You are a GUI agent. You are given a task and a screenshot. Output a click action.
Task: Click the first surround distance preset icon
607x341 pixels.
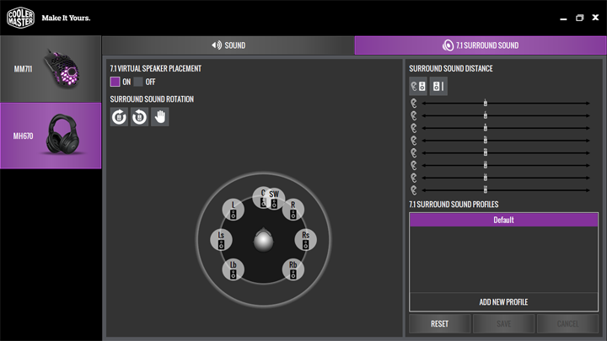click(x=418, y=86)
